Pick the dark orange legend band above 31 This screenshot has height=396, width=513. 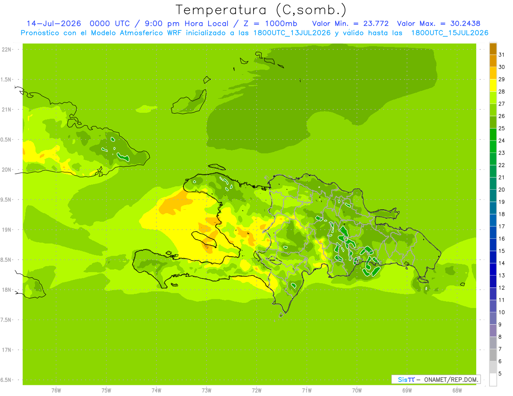click(x=493, y=49)
